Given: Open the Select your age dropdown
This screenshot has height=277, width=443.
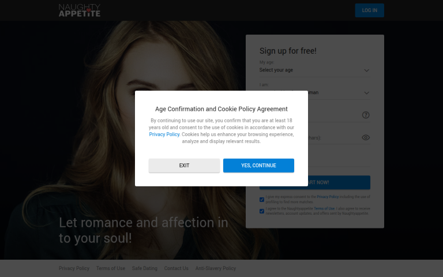Looking at the screenshot, I should (315, 70).
